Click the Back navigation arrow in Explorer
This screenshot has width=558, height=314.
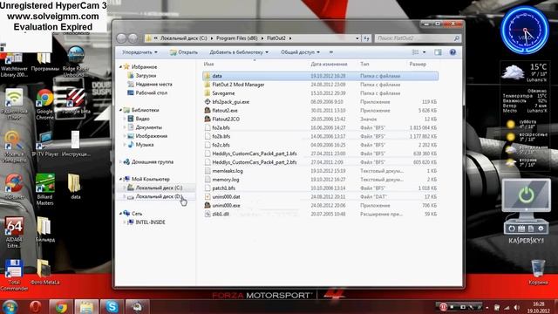(121, 38)
